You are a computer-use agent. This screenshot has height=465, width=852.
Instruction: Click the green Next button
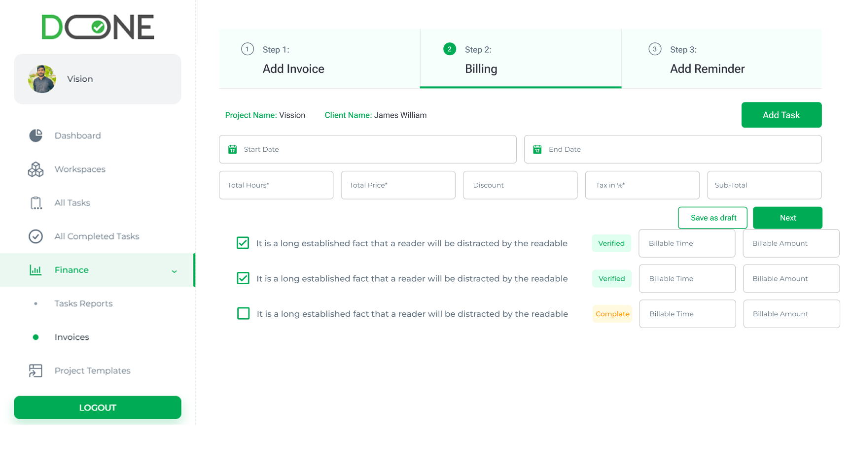(787, 218)
